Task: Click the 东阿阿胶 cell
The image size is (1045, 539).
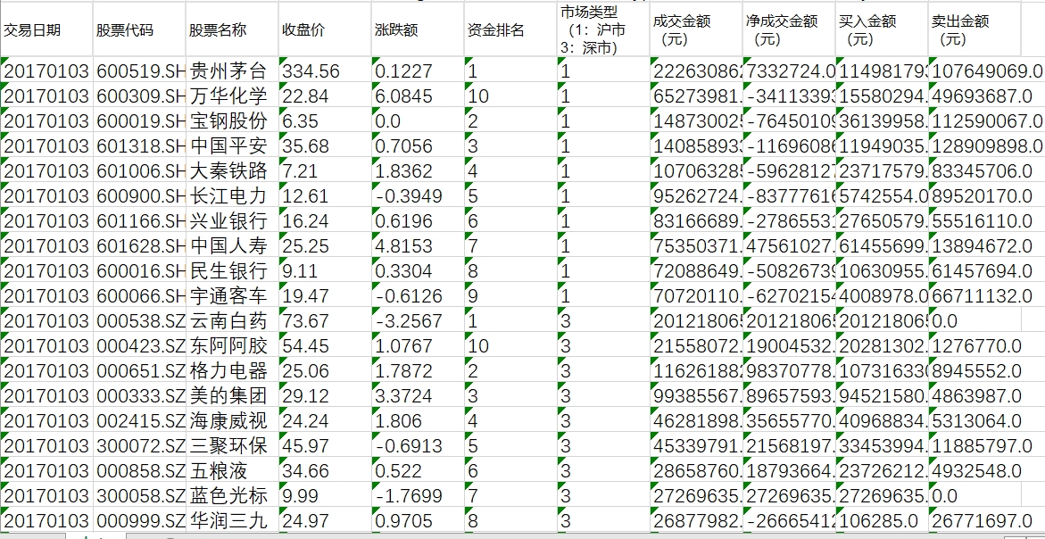Action: tap(232, 345)
